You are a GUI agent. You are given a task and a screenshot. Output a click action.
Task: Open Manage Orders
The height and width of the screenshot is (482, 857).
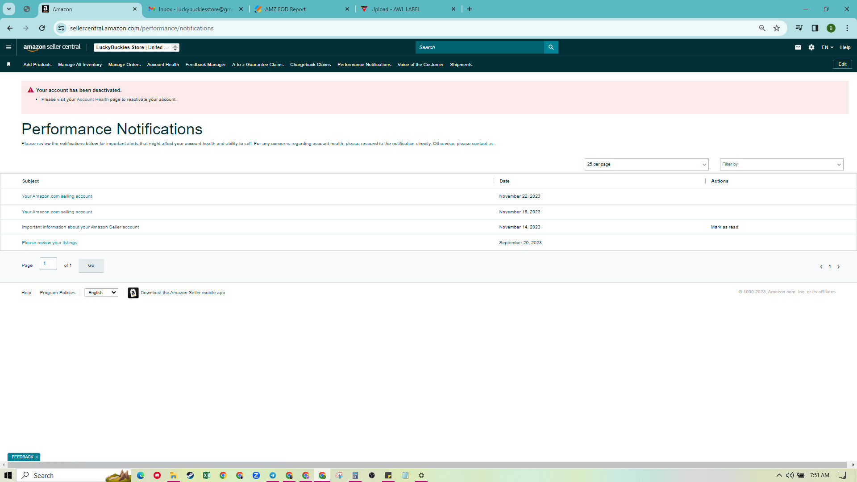pos(125,65)
